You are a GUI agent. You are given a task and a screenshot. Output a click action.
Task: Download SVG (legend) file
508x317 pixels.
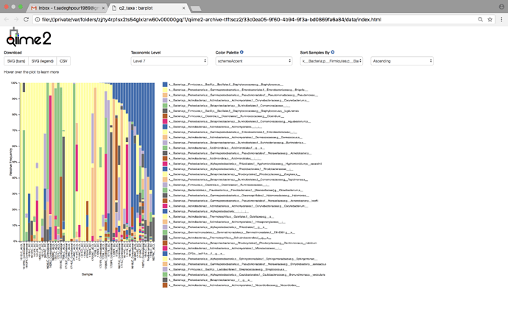[x=43, y=61]
